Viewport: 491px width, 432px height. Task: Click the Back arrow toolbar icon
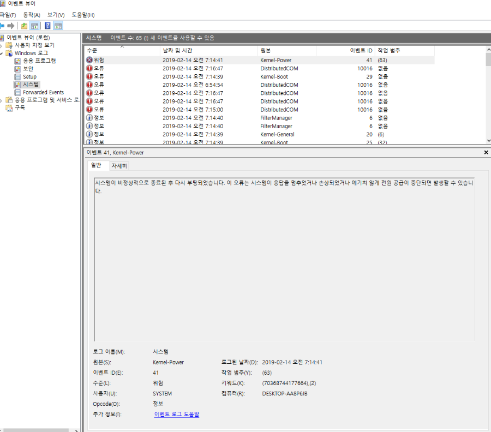click(x=2, y=26)
